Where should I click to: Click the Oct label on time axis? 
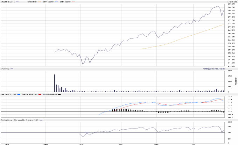[x=80, y=144]
